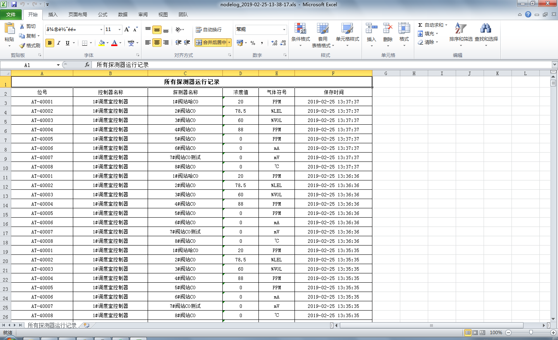This screenshot has width=558, height=340.
Task: Toggle Bold formatting
Action: [50, 43]
